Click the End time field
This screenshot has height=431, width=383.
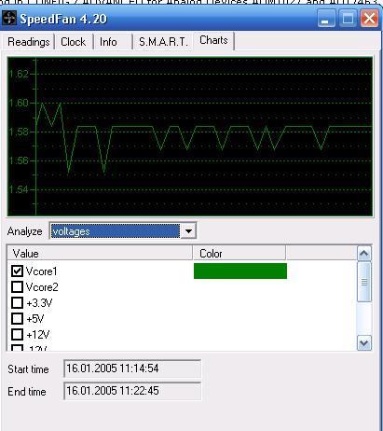tap(132, 391)
